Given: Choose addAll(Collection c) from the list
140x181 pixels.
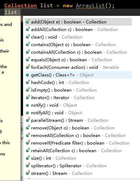Looking at the screenshot, I should 78,30.
